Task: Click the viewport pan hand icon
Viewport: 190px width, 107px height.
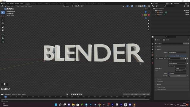Action: [x=148, y=23]
